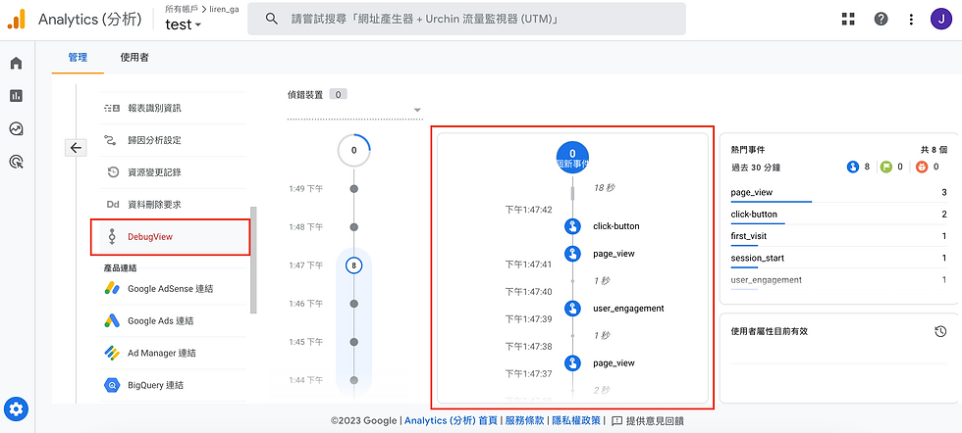Open the test property selector dropdown
The height and width of the screenshot is (433, 962).
click(x=183, y=25)
